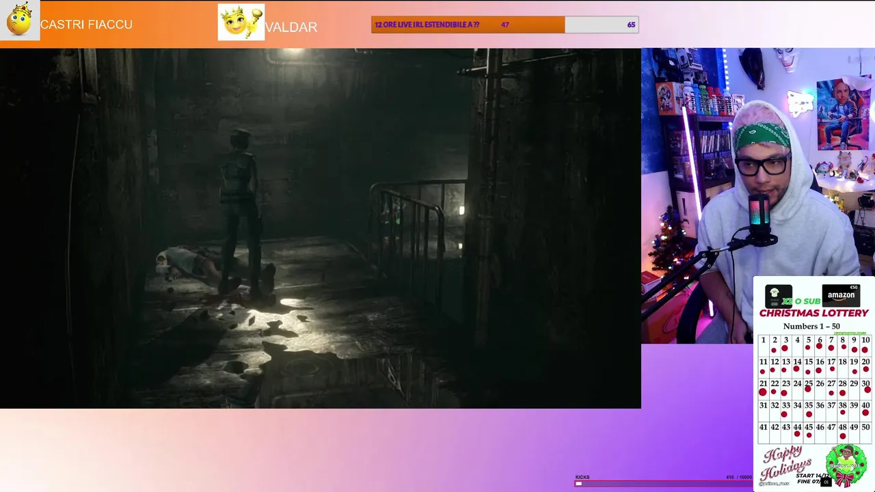This screenshot has height=492, width=875.
Task: Click the CHRISTMAS LOTTERY heading
Action: 813,313
